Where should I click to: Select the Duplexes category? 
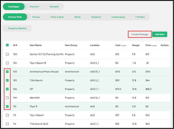click(96, 17)
